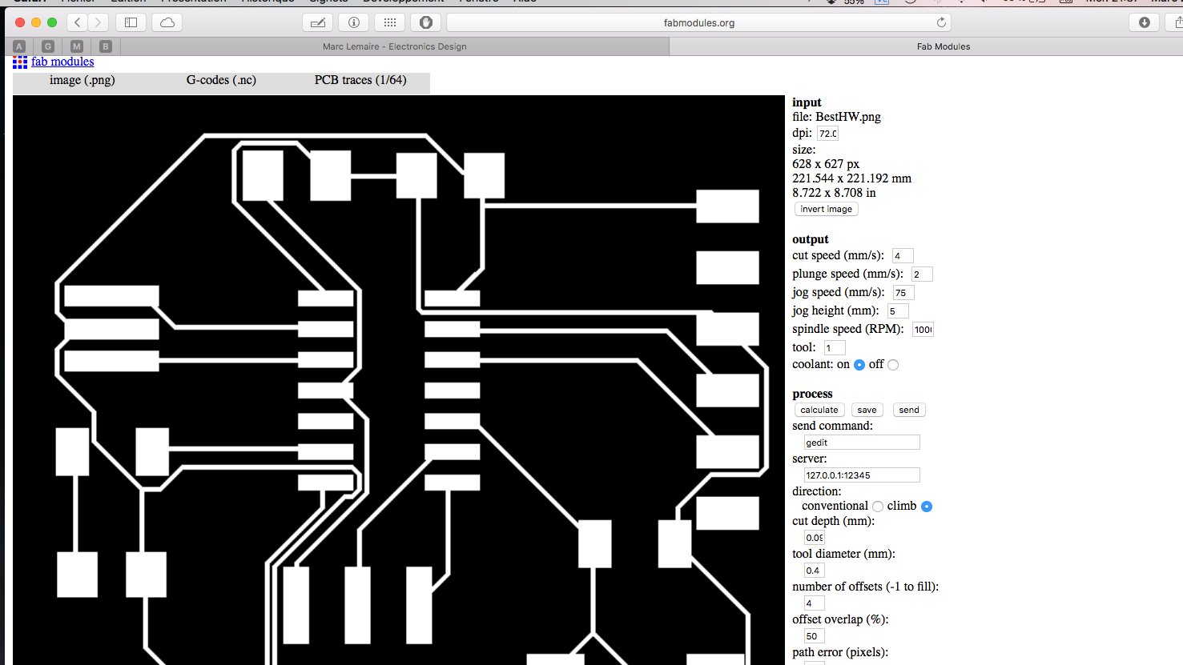The image size is (1183, 665).
Task: Click the cut depth field
Action: pyautogui.click(x=815, y=538)
